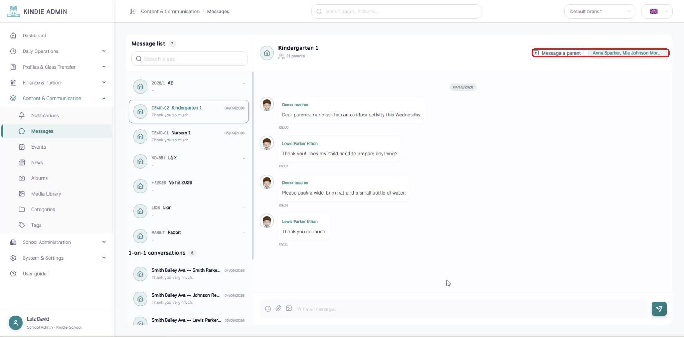
Task: Open the parent selector showing Anna Sparker
Action: click(x=628, y=53)
